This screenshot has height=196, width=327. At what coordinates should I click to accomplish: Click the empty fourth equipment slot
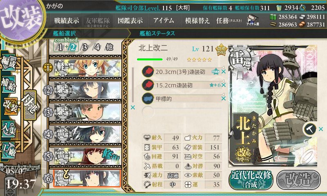(181, 111)
